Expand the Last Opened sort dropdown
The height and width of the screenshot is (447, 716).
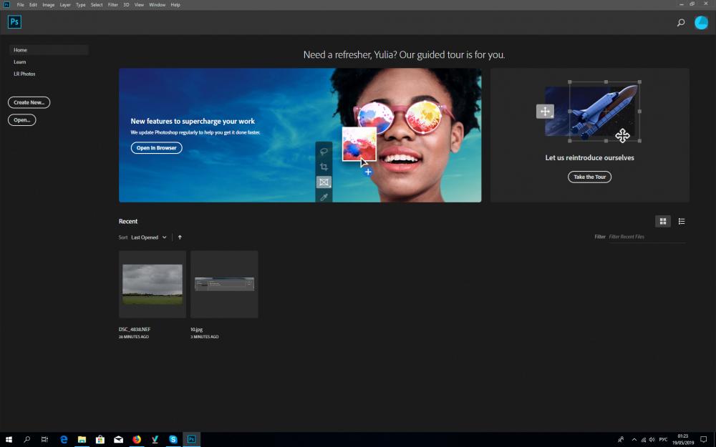point(149,237)
